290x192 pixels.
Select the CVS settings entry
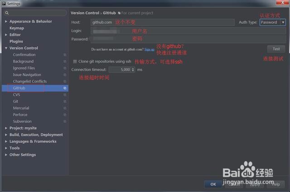tap(16, 95)
